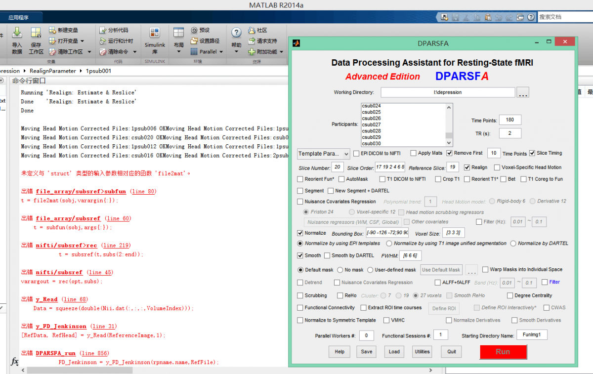Select the No mask radio button
Image resolution: width=593 pixels, height=374 pixels.
340,270
